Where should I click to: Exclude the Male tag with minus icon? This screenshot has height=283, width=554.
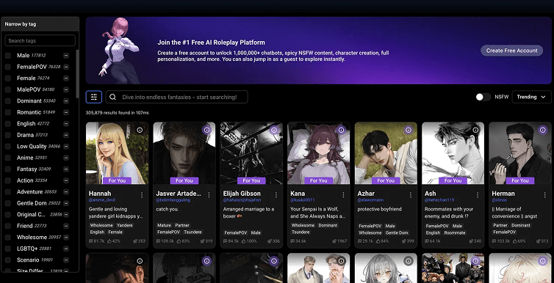coord(66,55)
